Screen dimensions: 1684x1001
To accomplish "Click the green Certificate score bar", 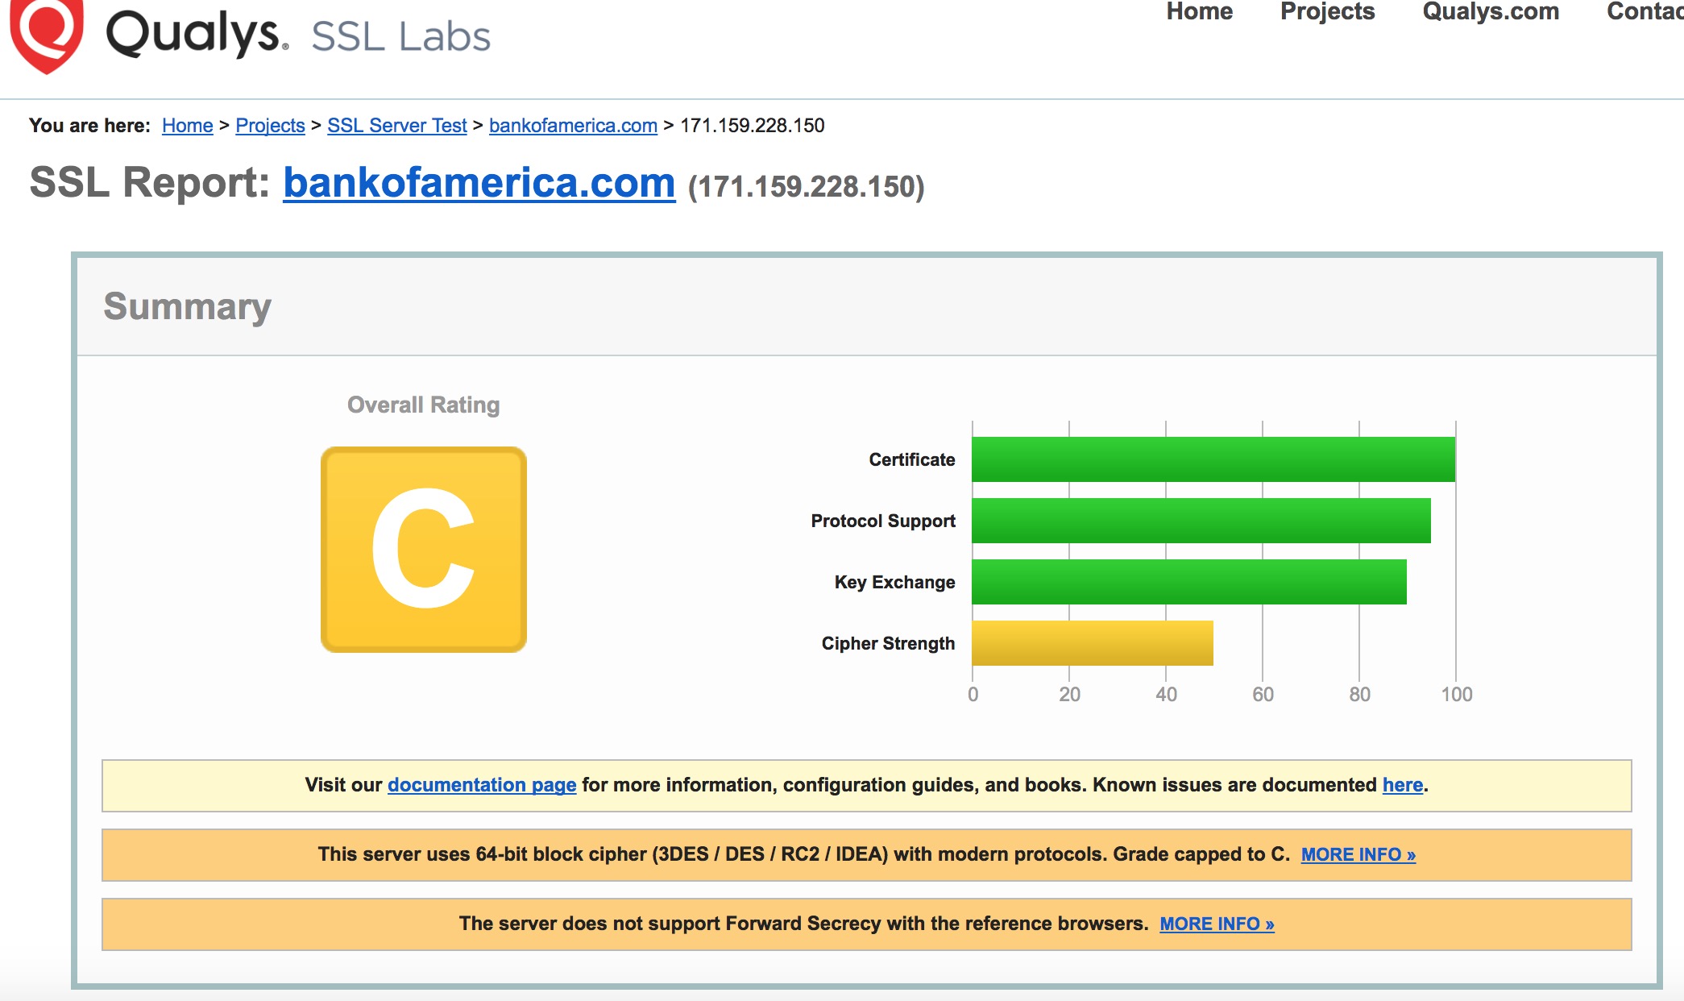I will pyautogui.click(x=1213, y=459).
